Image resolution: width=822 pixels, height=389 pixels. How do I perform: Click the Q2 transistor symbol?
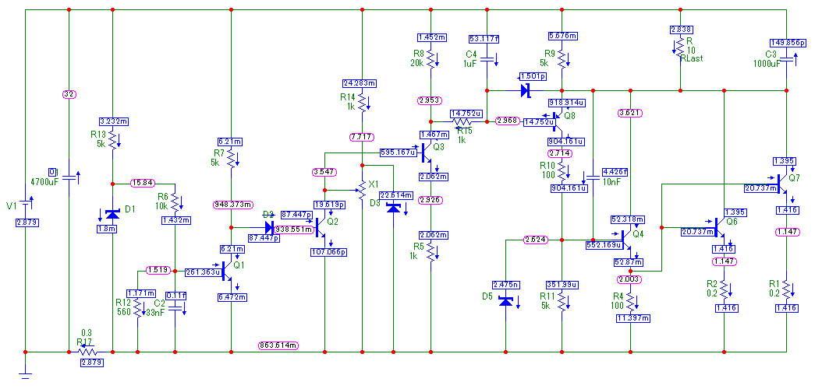321,228
